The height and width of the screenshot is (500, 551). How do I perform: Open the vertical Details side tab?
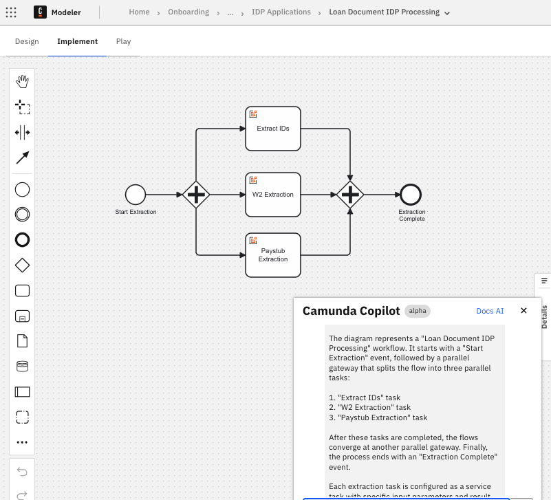pos(544,317)
